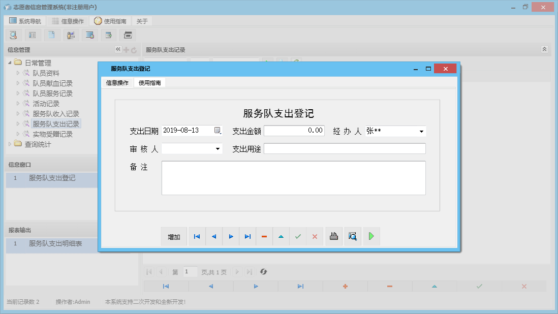Click the green play arrow icon
Image resolution: width=558 pixels, height=314 pixels.
click(x=371, y=237)
